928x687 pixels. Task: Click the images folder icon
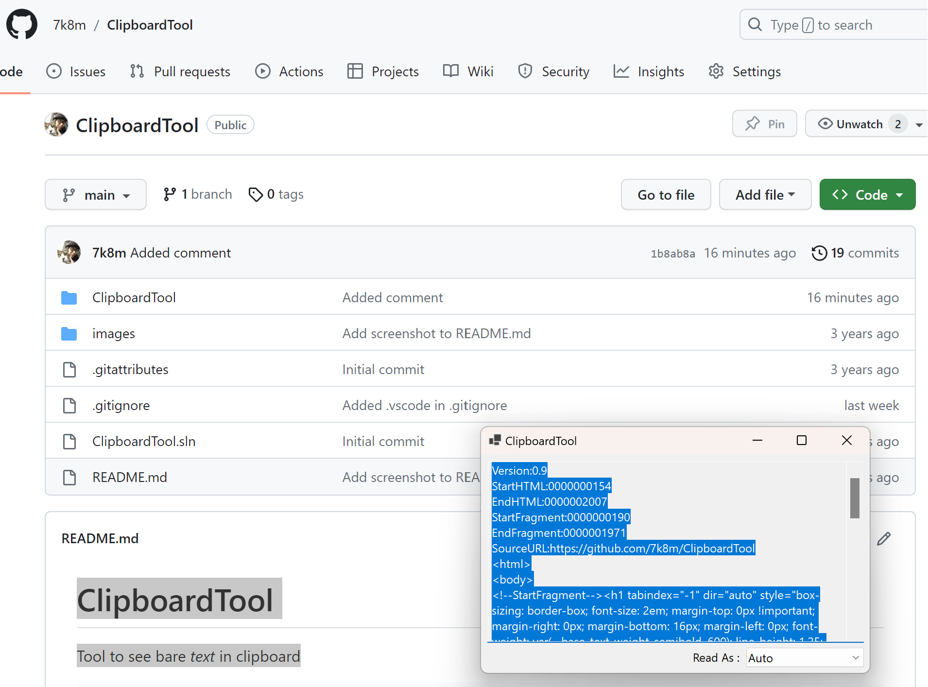point(69,333)
